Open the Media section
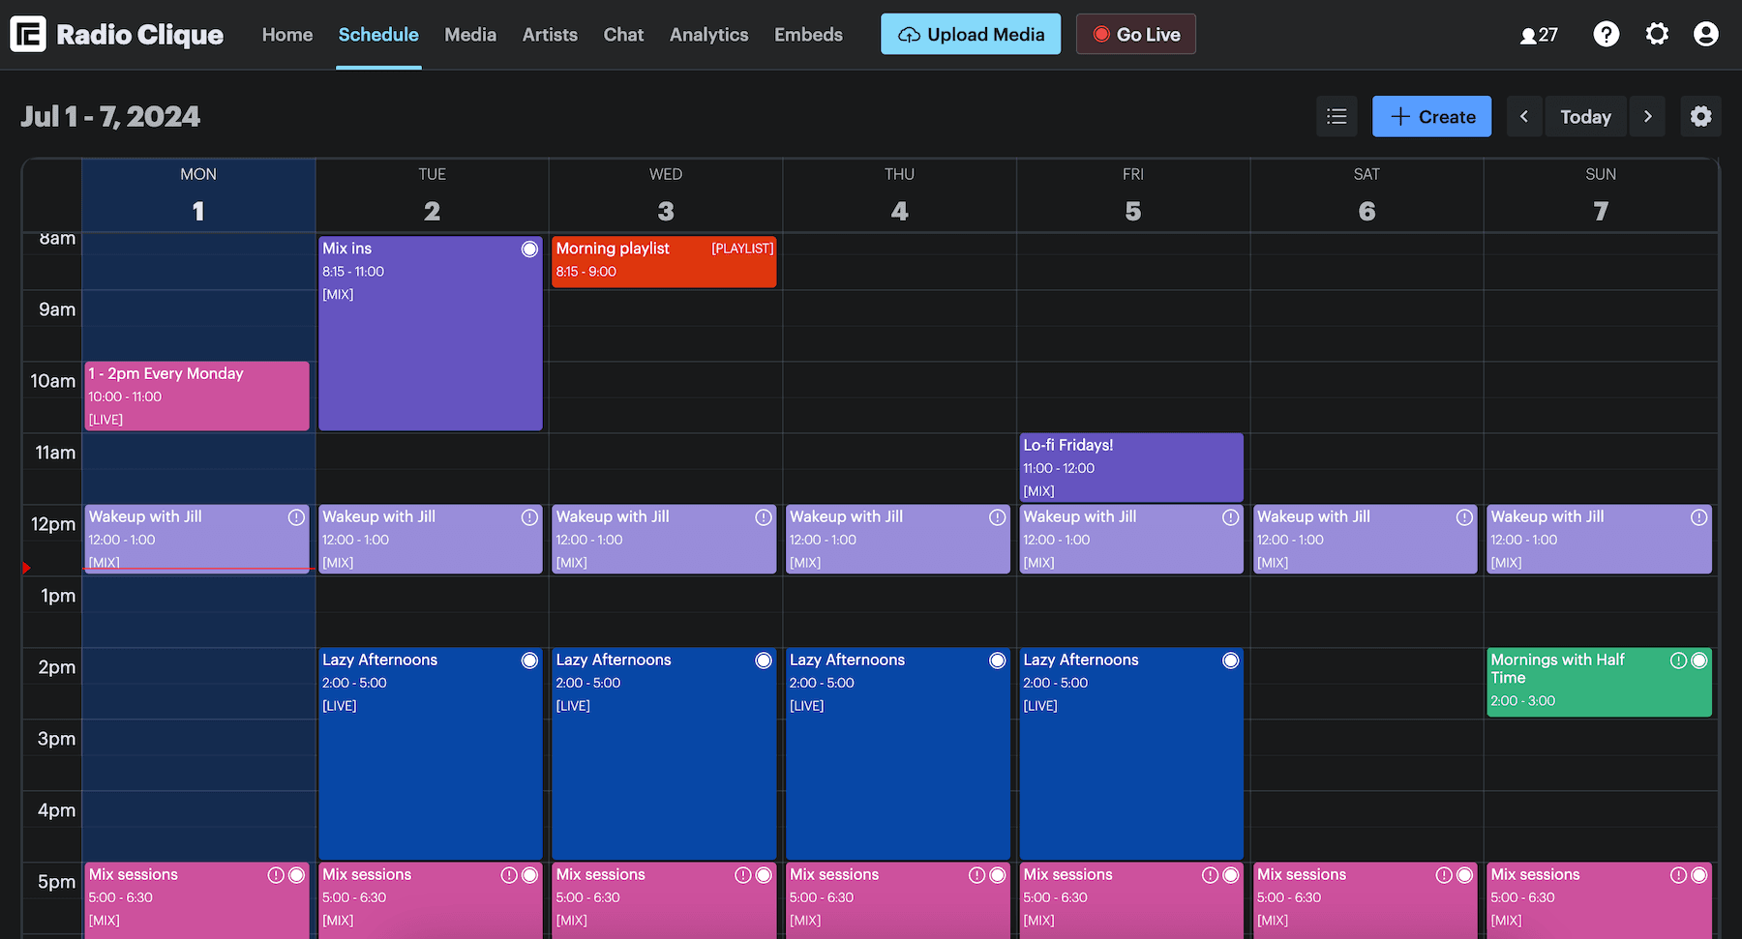The width and height of the screenshot is (1742, 939). tap(470, 34)
